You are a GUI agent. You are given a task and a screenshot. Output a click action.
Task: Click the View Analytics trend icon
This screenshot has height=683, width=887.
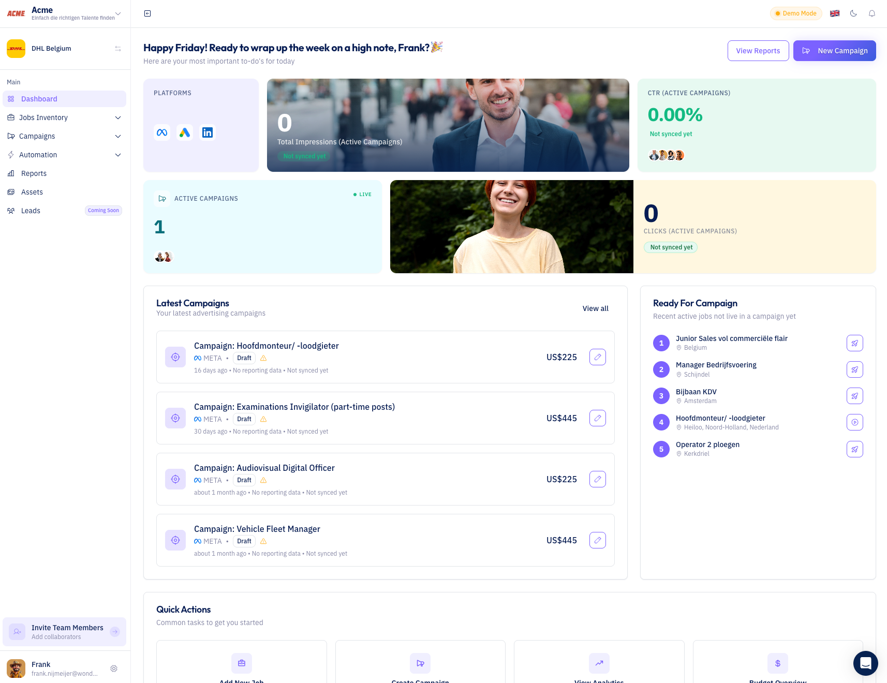point(599,663)
